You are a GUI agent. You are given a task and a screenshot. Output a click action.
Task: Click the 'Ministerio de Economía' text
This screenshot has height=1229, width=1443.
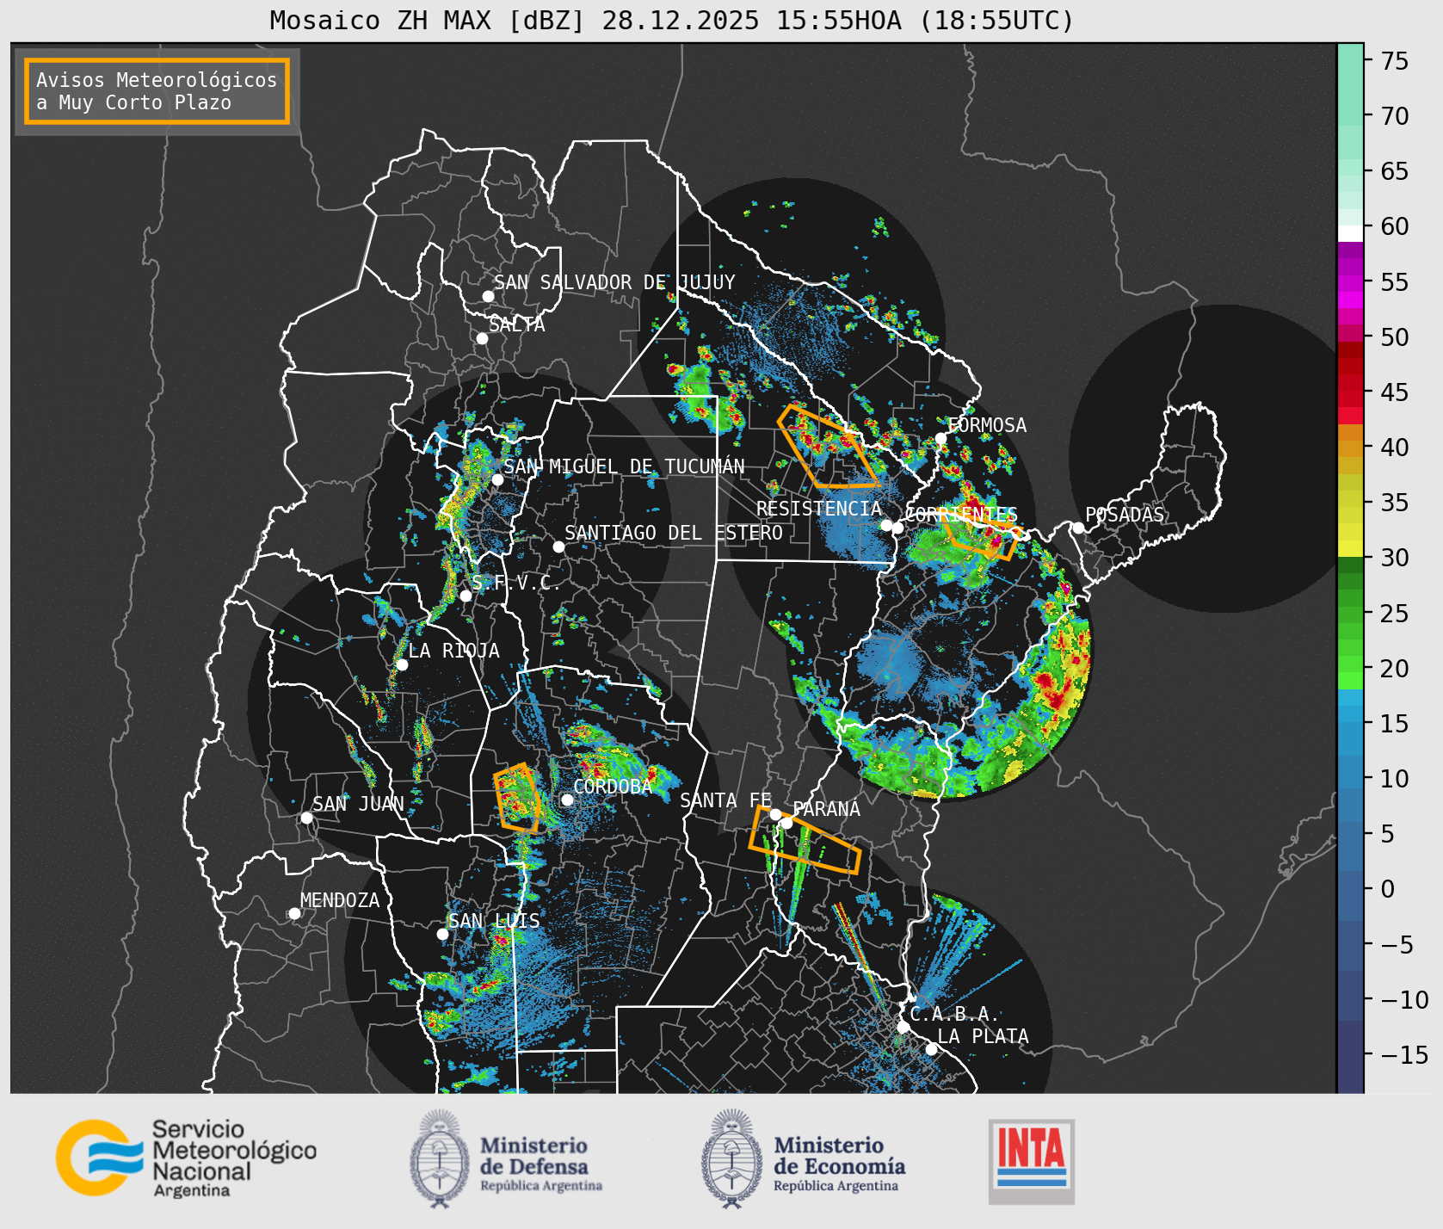coord(840,1156)
